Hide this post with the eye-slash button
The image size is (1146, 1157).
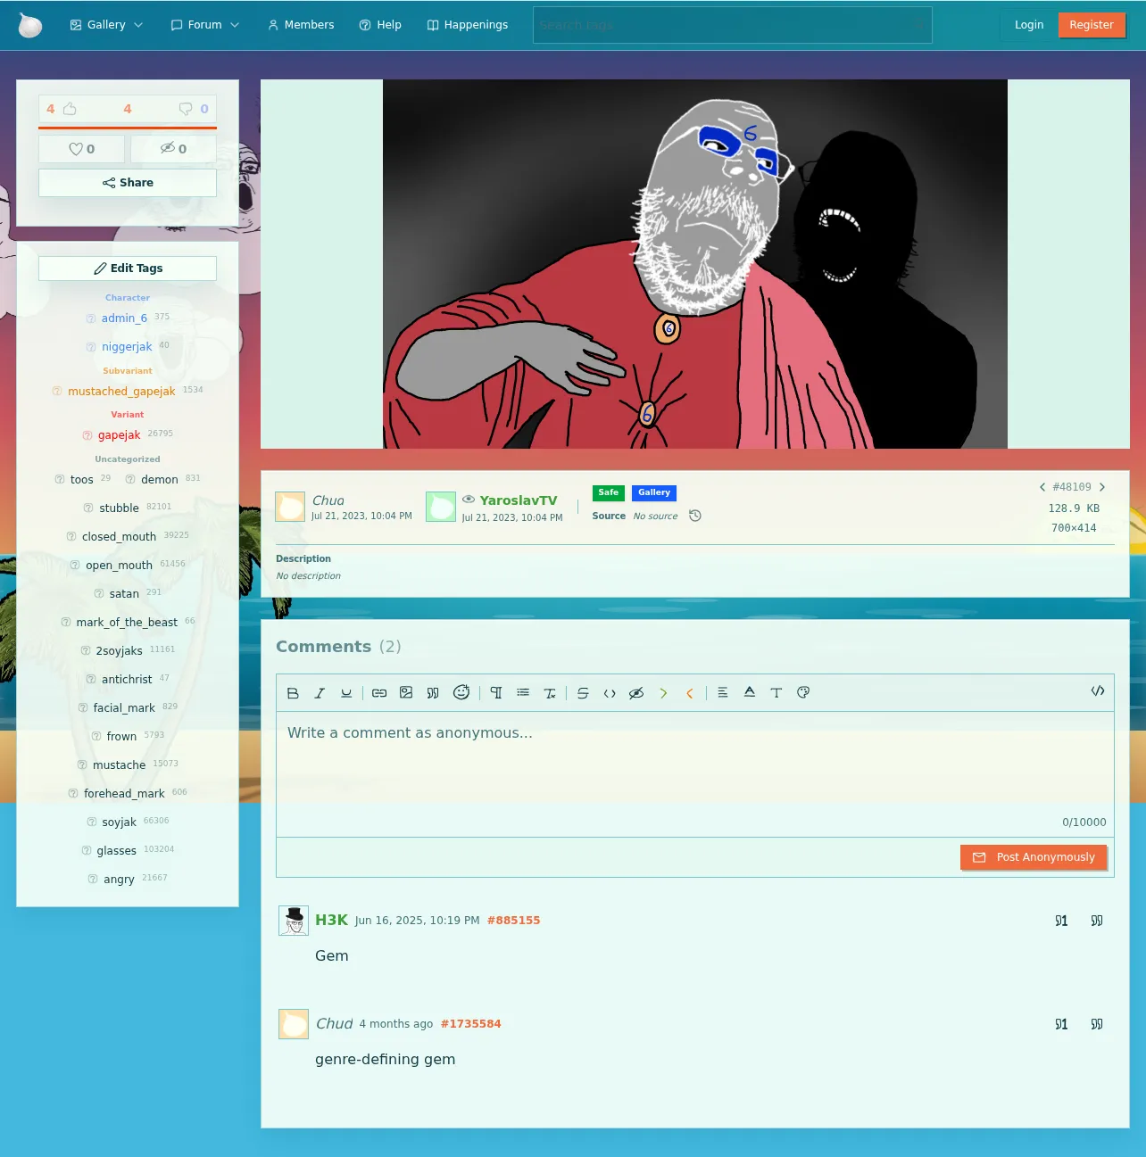coord(173,149)
